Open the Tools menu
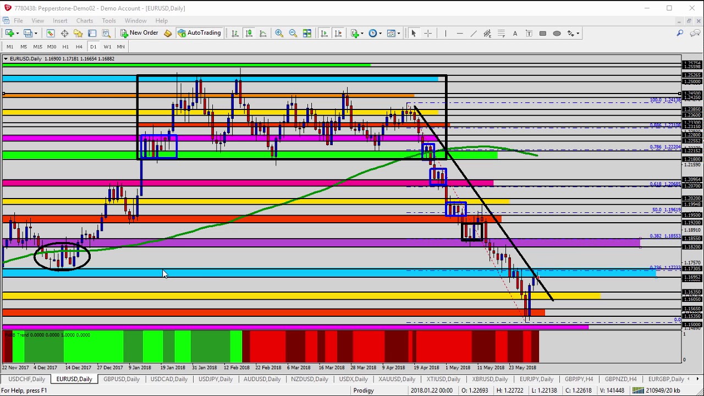The image size is (704, 396). [109, 21]
